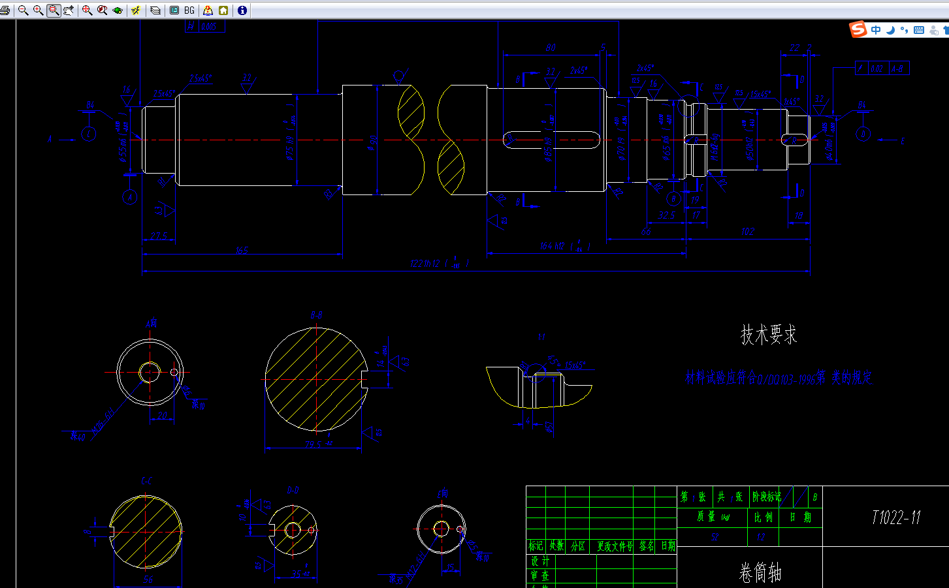949x588 pixels.
Task: Toggle the BG background color button
Action: point(189,10)
